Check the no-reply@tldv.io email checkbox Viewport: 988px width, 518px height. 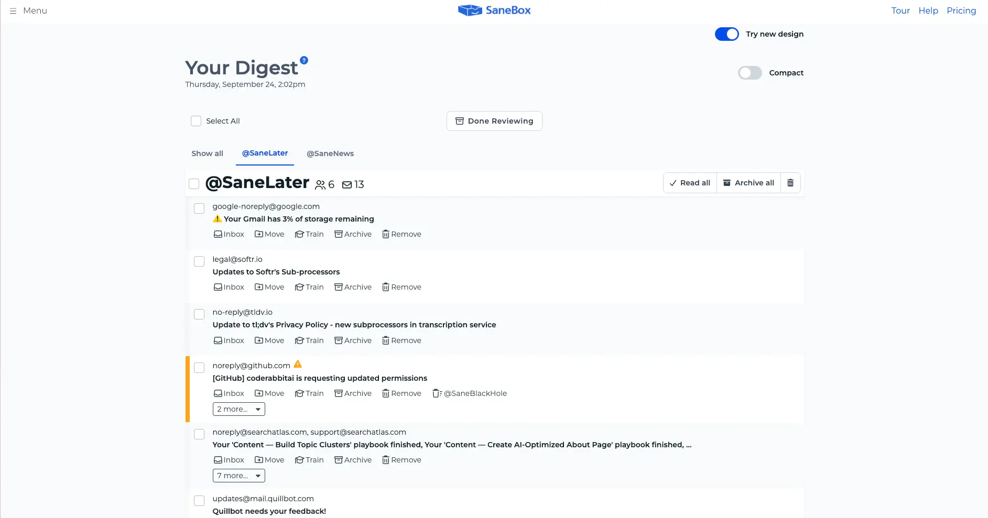pos(199,314)
